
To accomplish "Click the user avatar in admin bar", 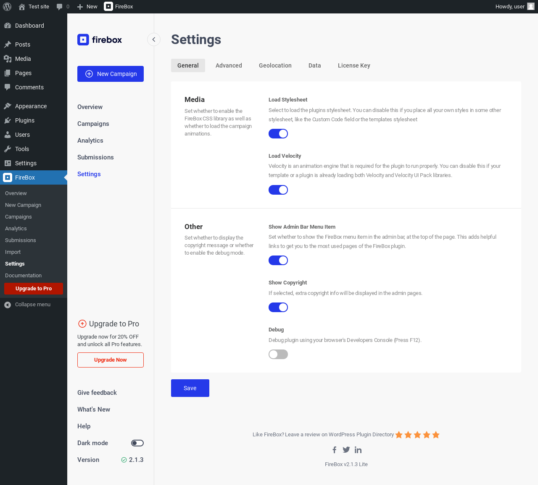I will pyautogui.click(x=531, y=6).
